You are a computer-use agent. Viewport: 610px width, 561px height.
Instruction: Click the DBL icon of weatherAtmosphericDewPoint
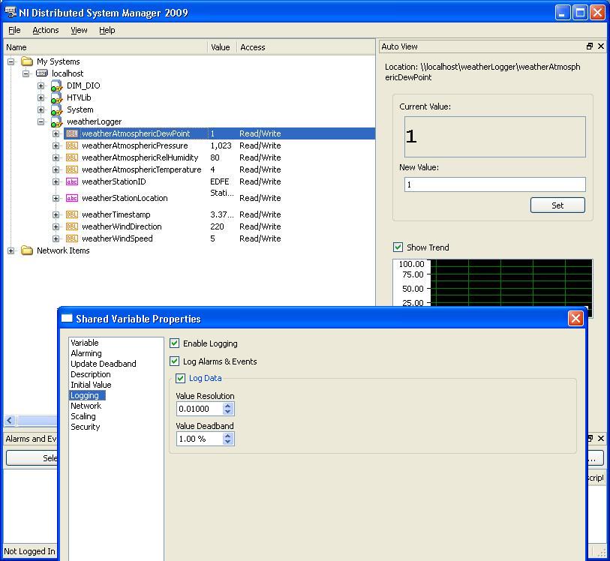(x=71, y=133)
